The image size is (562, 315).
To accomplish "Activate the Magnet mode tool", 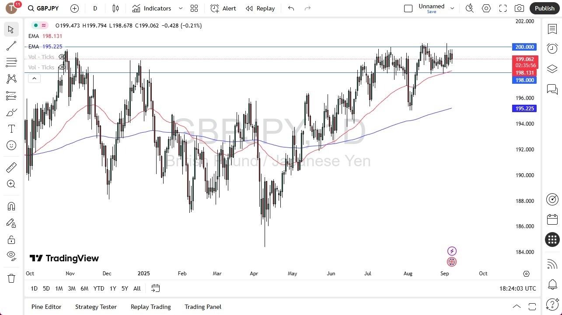I will 11,206.
